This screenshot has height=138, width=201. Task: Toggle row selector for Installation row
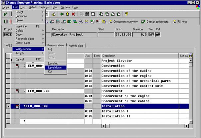[x=8, y=106]
